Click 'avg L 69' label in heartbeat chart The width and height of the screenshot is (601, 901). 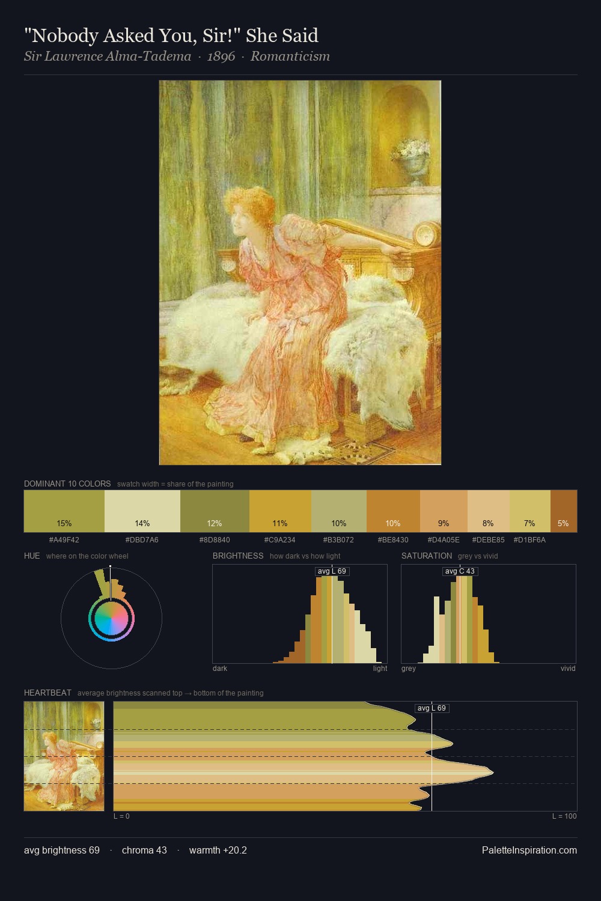[432, 708]
